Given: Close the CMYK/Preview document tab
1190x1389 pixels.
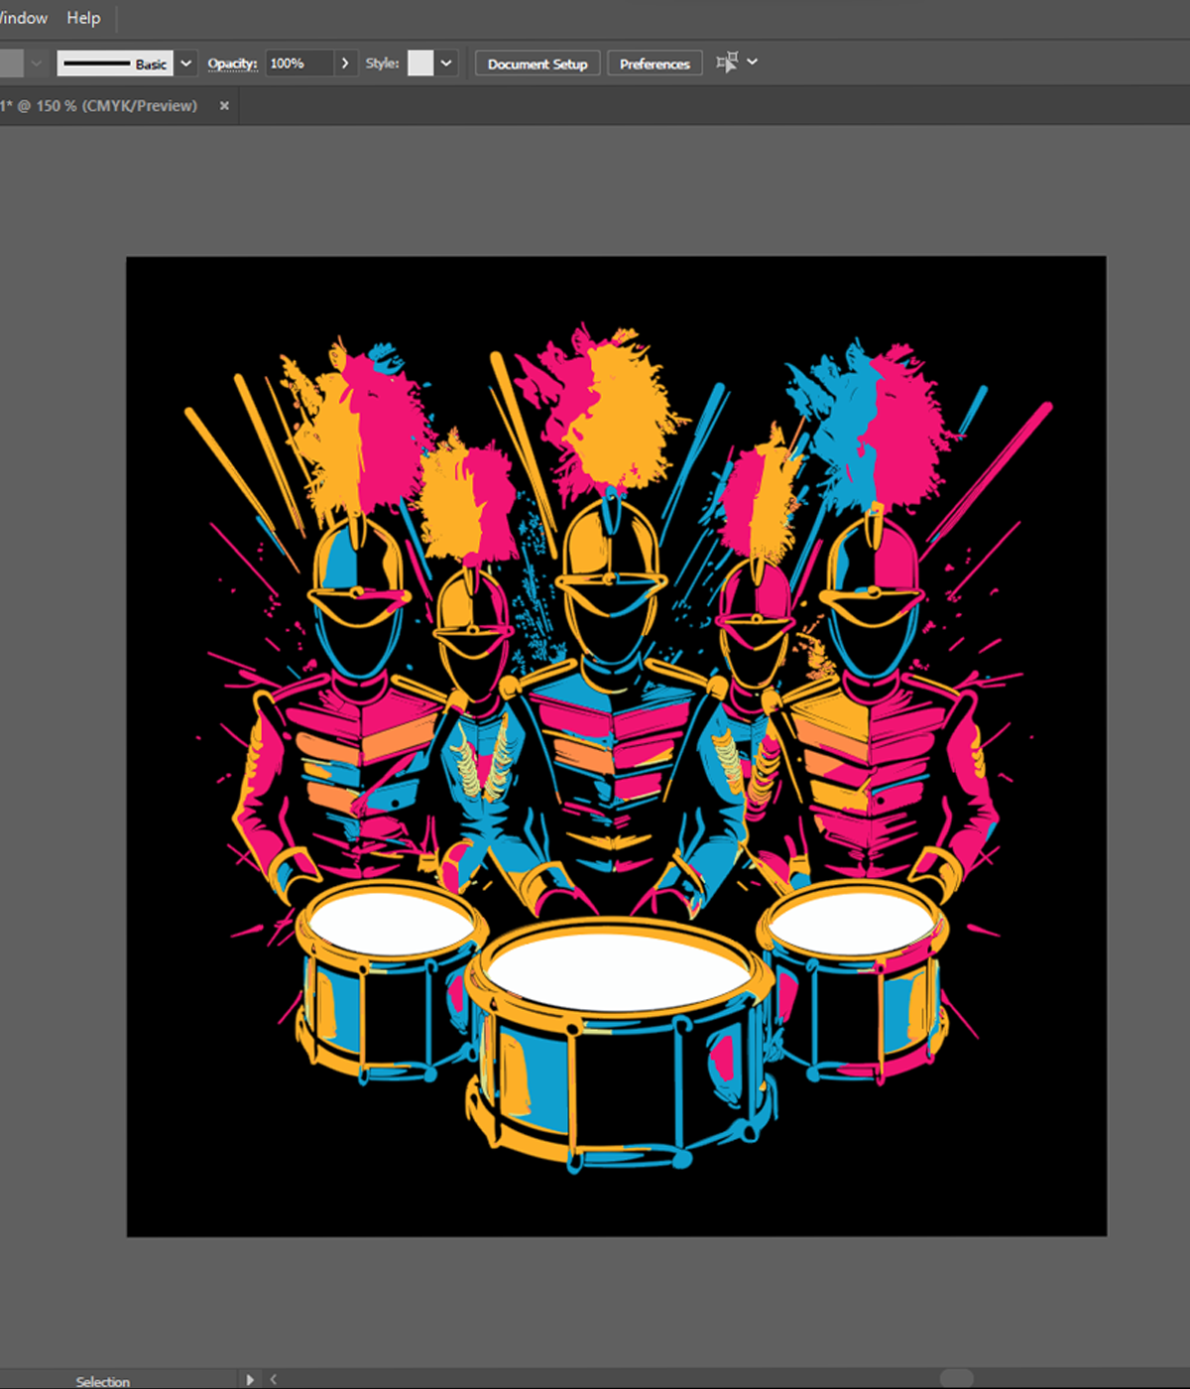Looking at the screenshot, I should 224,105.
